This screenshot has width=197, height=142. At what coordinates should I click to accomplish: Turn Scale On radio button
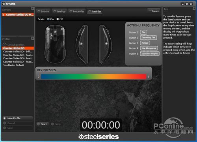pyautogui.click(x=48, y=19)
